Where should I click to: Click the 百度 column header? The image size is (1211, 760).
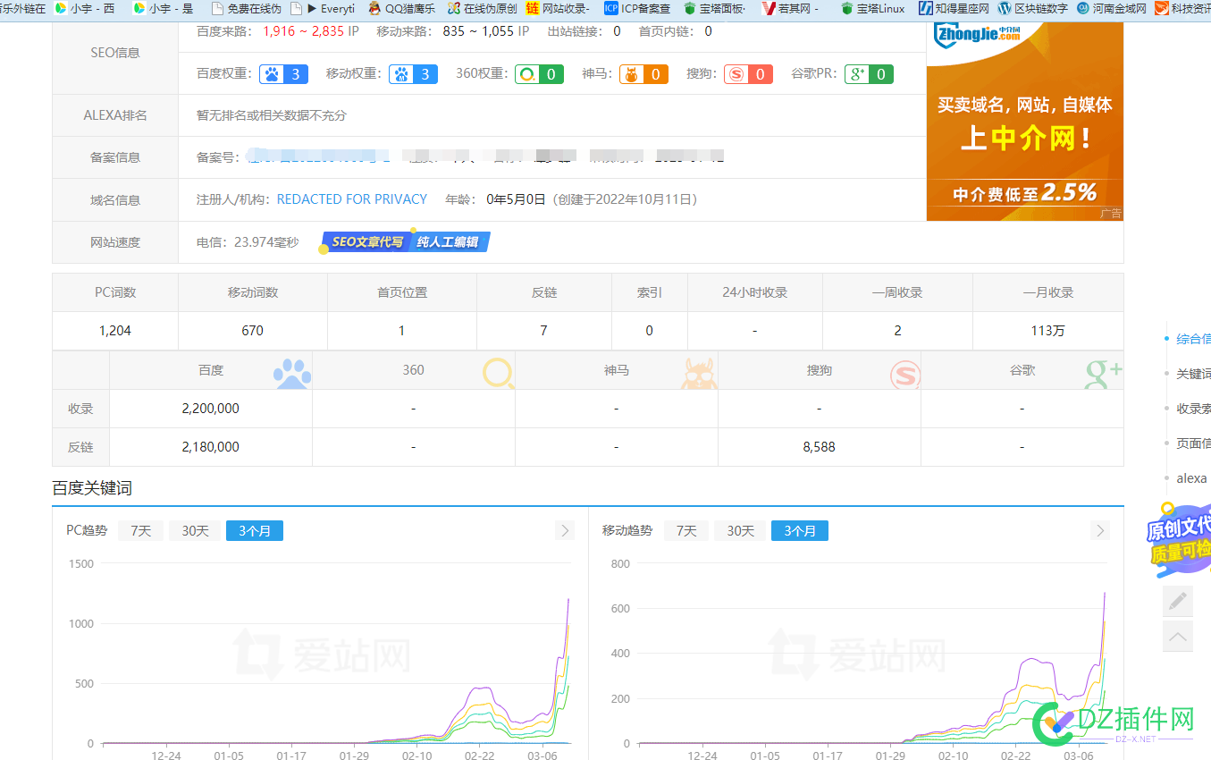[x=211, y=370]
